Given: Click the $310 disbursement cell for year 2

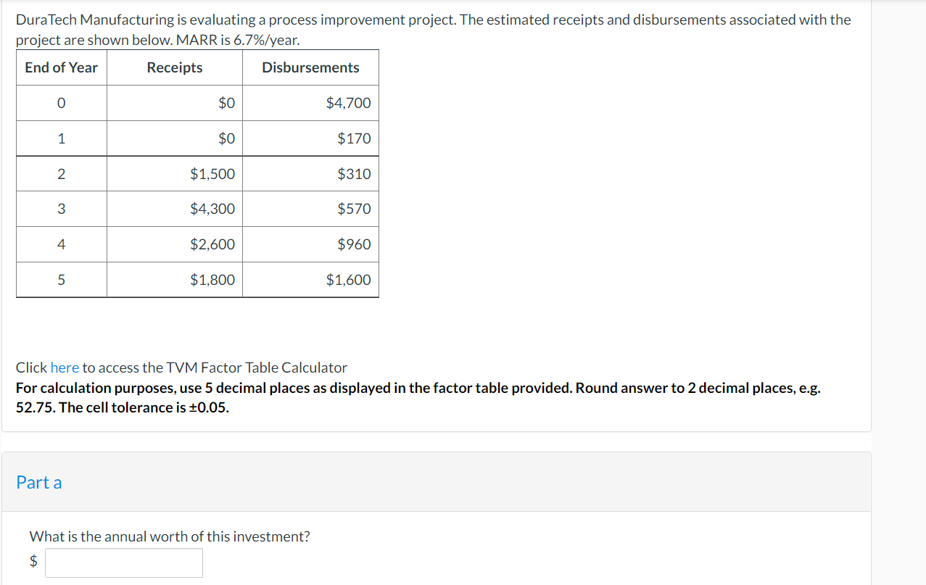Looking at the screenshot, I should 355,173.
